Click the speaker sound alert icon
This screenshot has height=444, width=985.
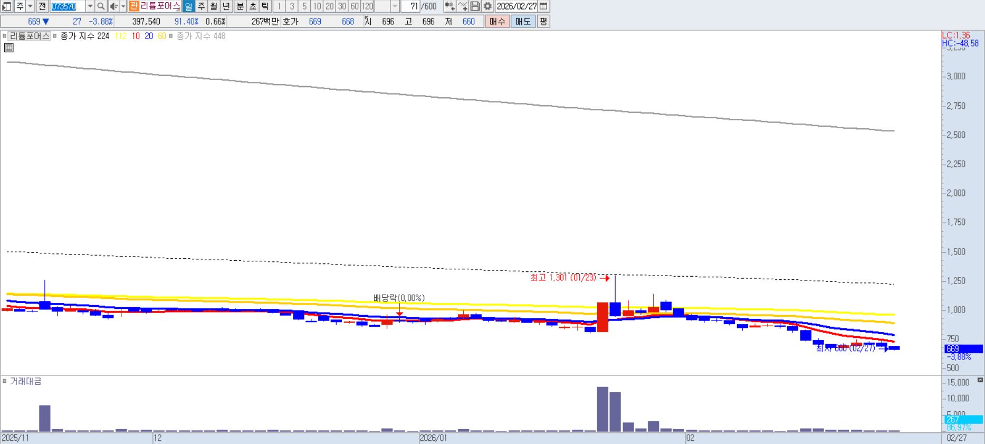(x=113, y=6)
